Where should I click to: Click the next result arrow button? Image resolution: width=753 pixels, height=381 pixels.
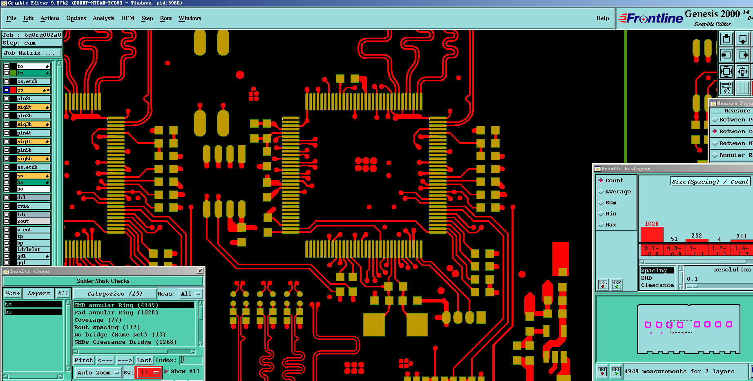click(125, 360)
